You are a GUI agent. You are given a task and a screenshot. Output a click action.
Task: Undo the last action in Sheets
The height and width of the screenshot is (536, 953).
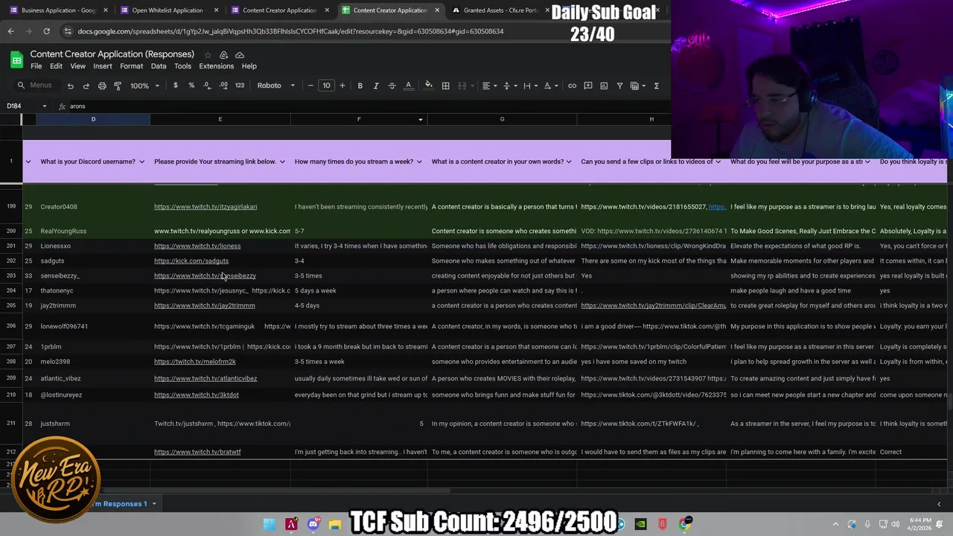(70, 86)
